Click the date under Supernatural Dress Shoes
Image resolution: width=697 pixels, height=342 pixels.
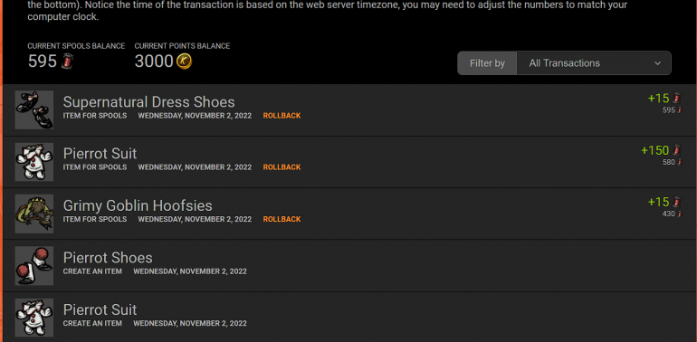(x=195, y=116)
